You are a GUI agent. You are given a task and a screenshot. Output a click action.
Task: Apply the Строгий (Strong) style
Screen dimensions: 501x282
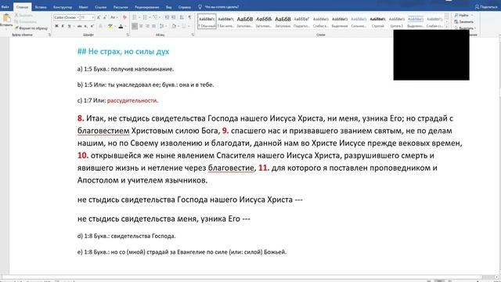point(377,21)
